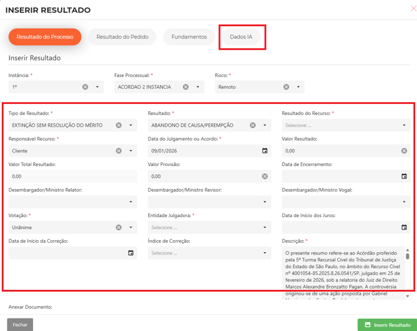Viewport: 417px width, 331px height.
Task: Clear the Valor Provisão amount
Action: click(x=265, y=177)
